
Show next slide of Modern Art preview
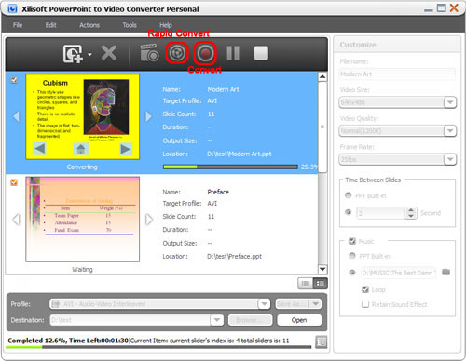pyautogui.click(x=149, y=116)
